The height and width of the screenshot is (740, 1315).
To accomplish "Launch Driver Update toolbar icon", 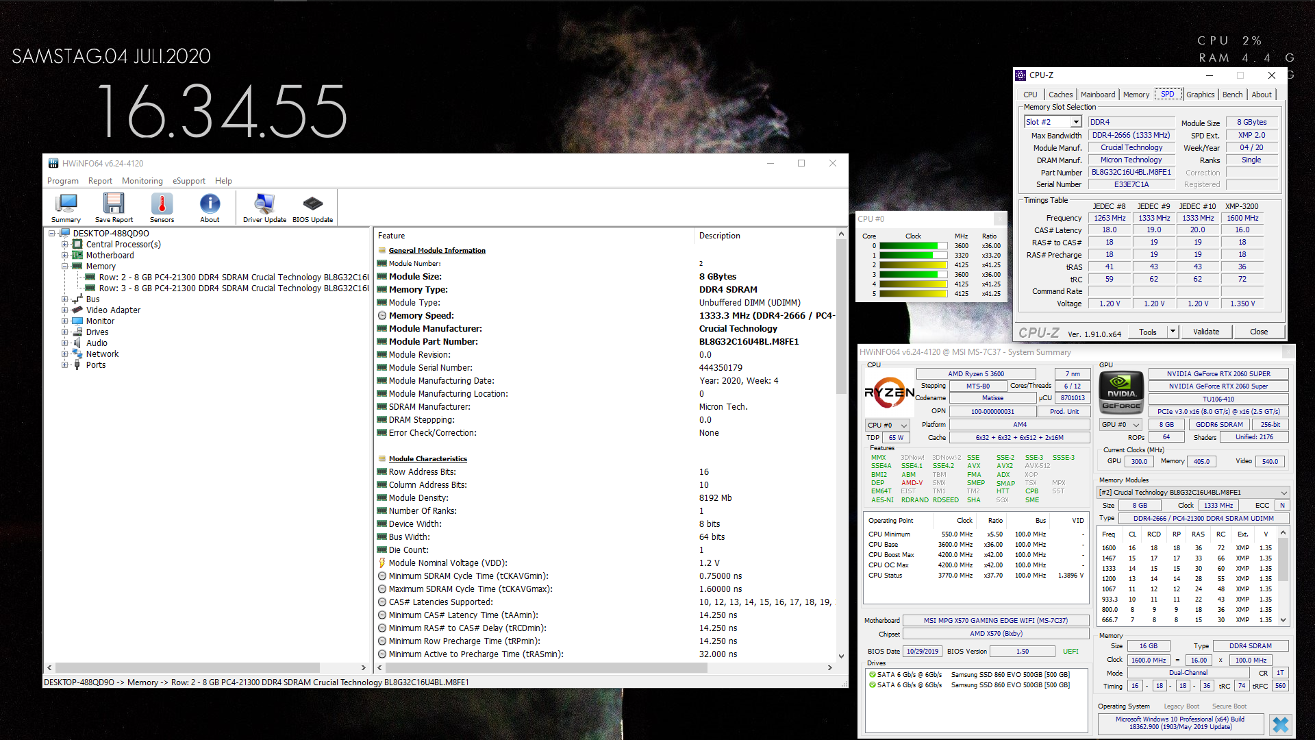I will coord(264,208).
